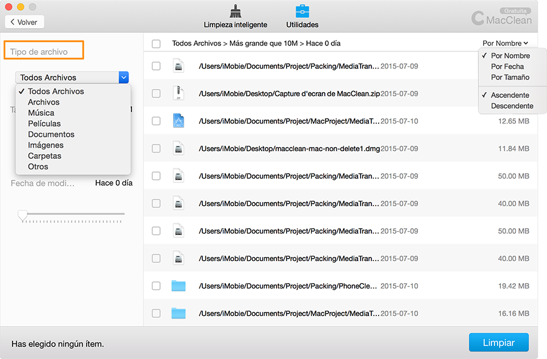
Task: Go back with the Volver button
Action: (x=24, y=22)
